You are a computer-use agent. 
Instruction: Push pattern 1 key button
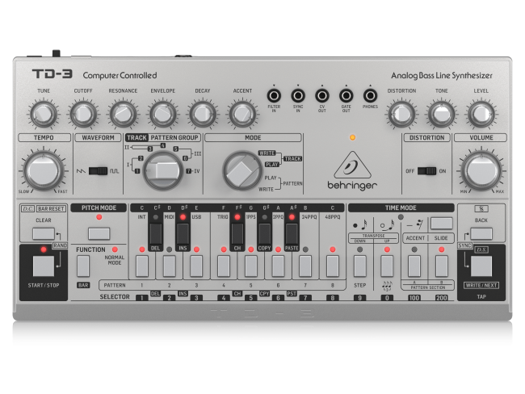142,266
